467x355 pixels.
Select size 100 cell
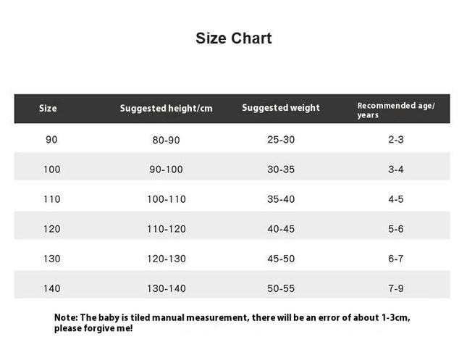tap(52, 170)
